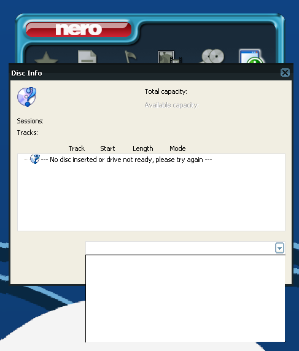Select the 'No disc inserted' tree row
The image size is (299, 351).
tap(126, 160)
